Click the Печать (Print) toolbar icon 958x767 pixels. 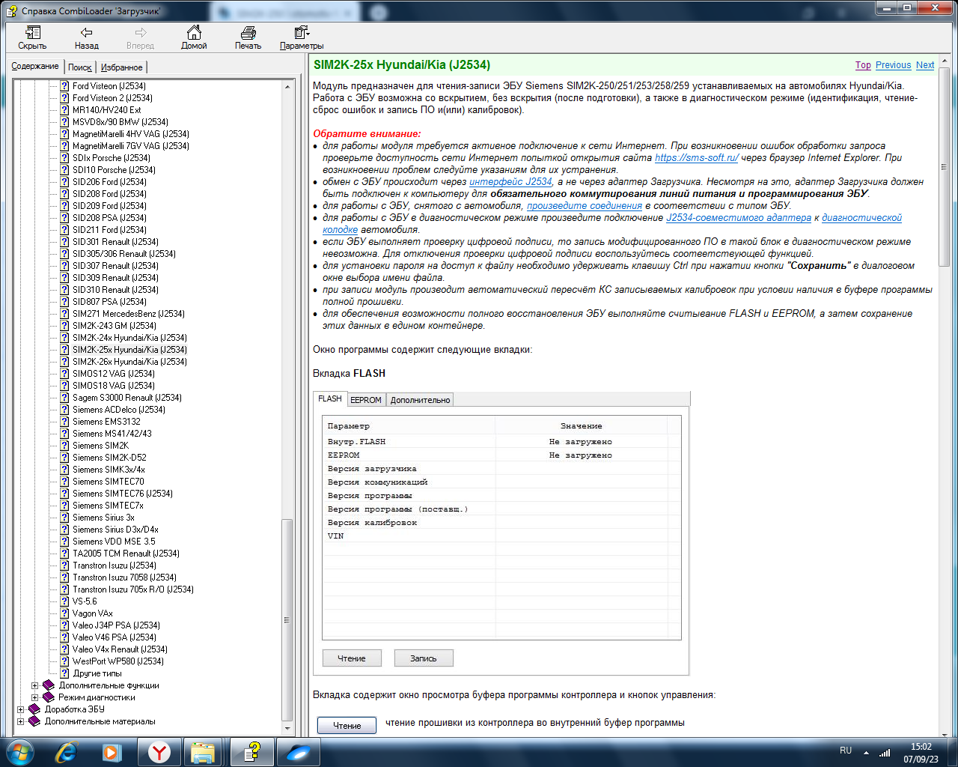point(248,33)
